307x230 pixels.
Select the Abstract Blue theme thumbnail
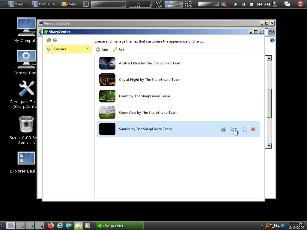(107, 63)
